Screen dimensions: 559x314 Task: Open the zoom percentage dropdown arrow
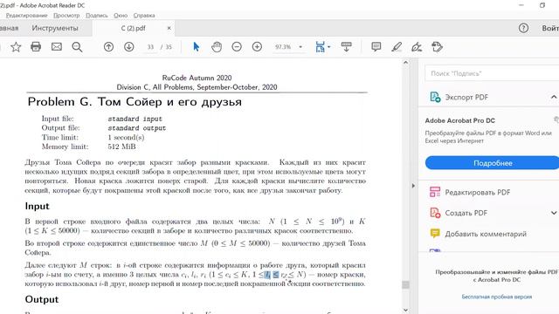300,47
